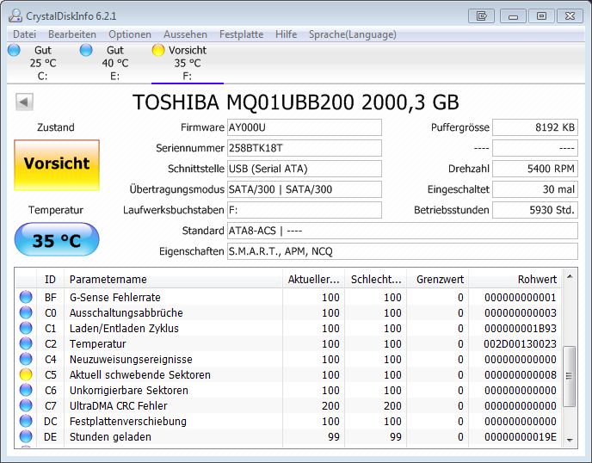Click the Betriebsstunden value 5930 Std.

pos(535,210)
